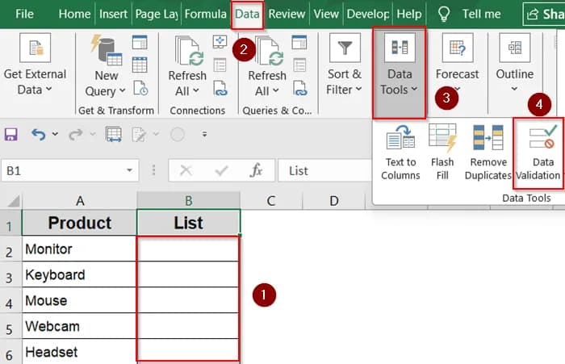Select Flash Fill tool
The height and width of the screenshot is (364, 565).
click(x=442, y=153)
